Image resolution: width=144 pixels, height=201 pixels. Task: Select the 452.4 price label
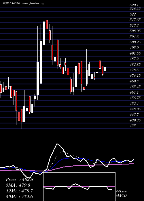pyautogui.click(x=134, y=104)
